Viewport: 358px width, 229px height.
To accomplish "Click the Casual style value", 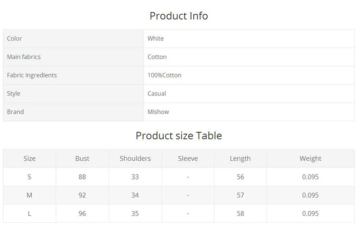I will (x=157, y=94).
